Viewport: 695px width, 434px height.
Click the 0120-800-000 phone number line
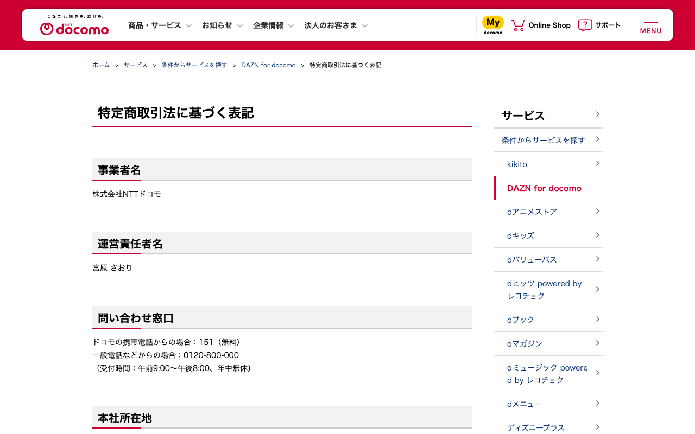coord(166,355)
